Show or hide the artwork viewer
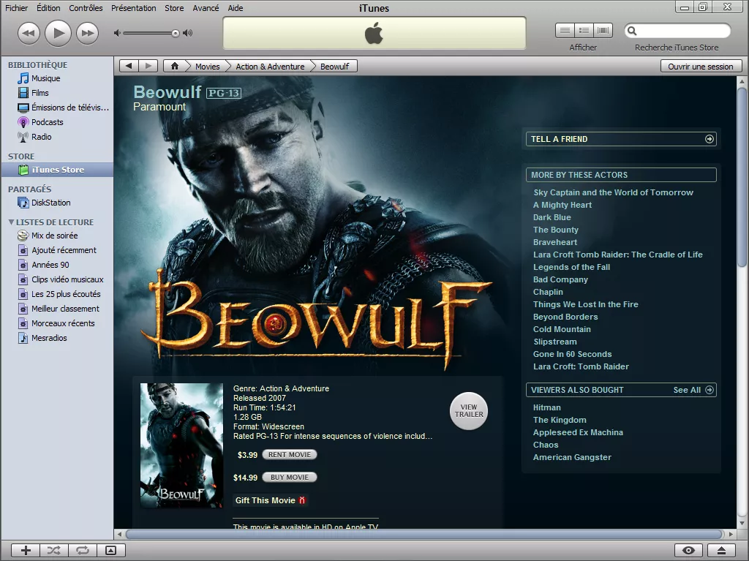749x561 pixels. tap(111, 551)
